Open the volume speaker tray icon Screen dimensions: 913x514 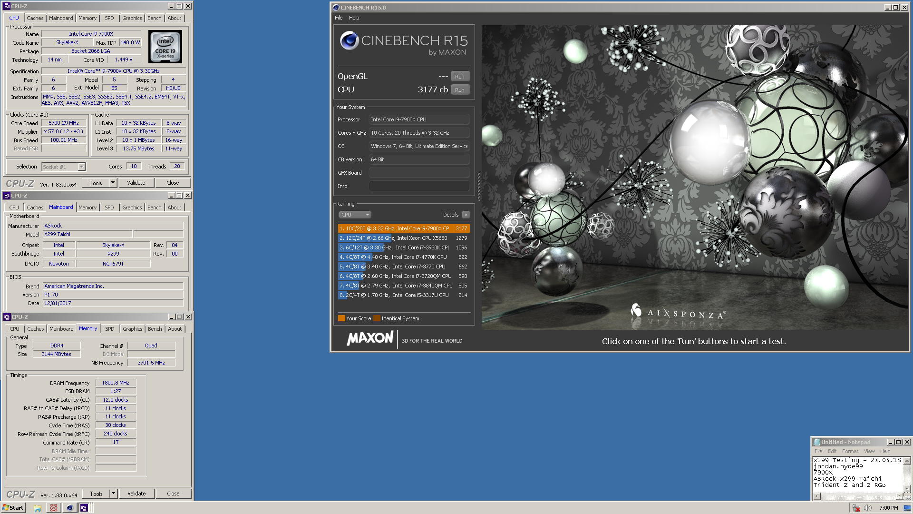coord(868,508)
